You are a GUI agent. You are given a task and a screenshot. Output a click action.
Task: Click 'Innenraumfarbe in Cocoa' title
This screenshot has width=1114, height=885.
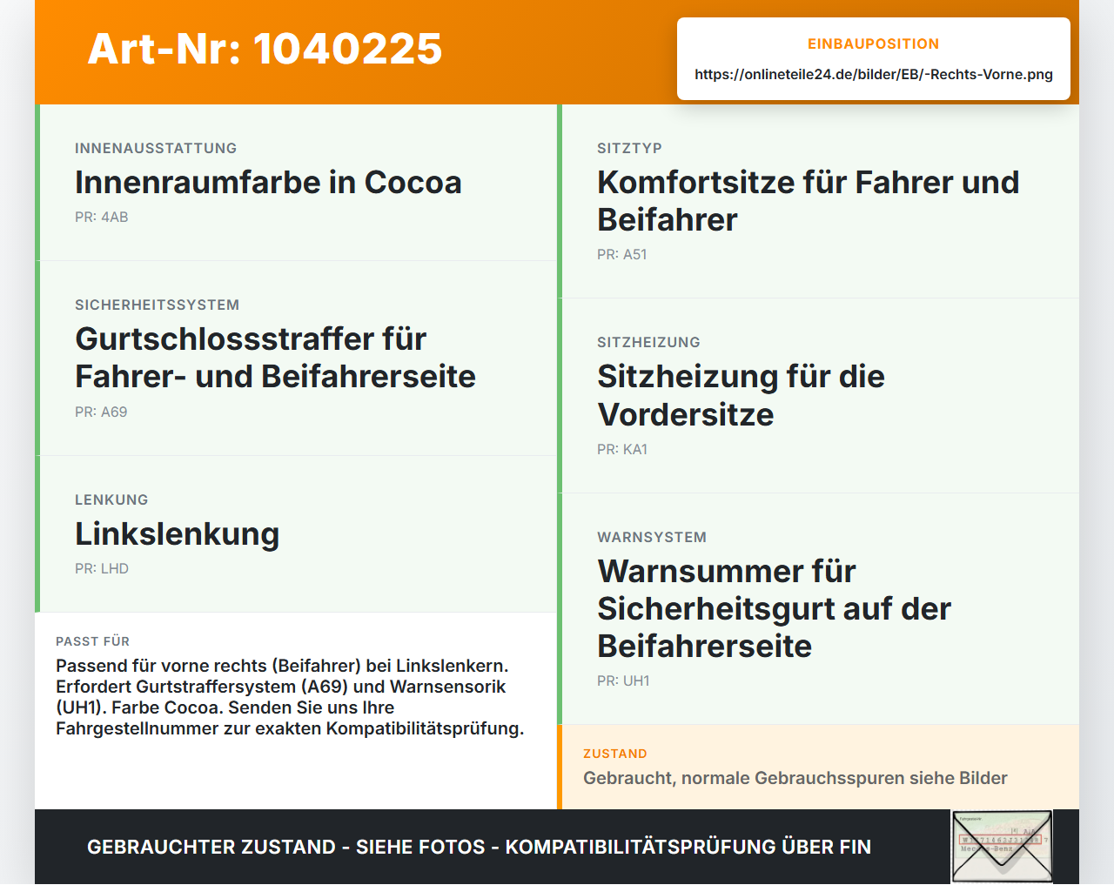268,183
